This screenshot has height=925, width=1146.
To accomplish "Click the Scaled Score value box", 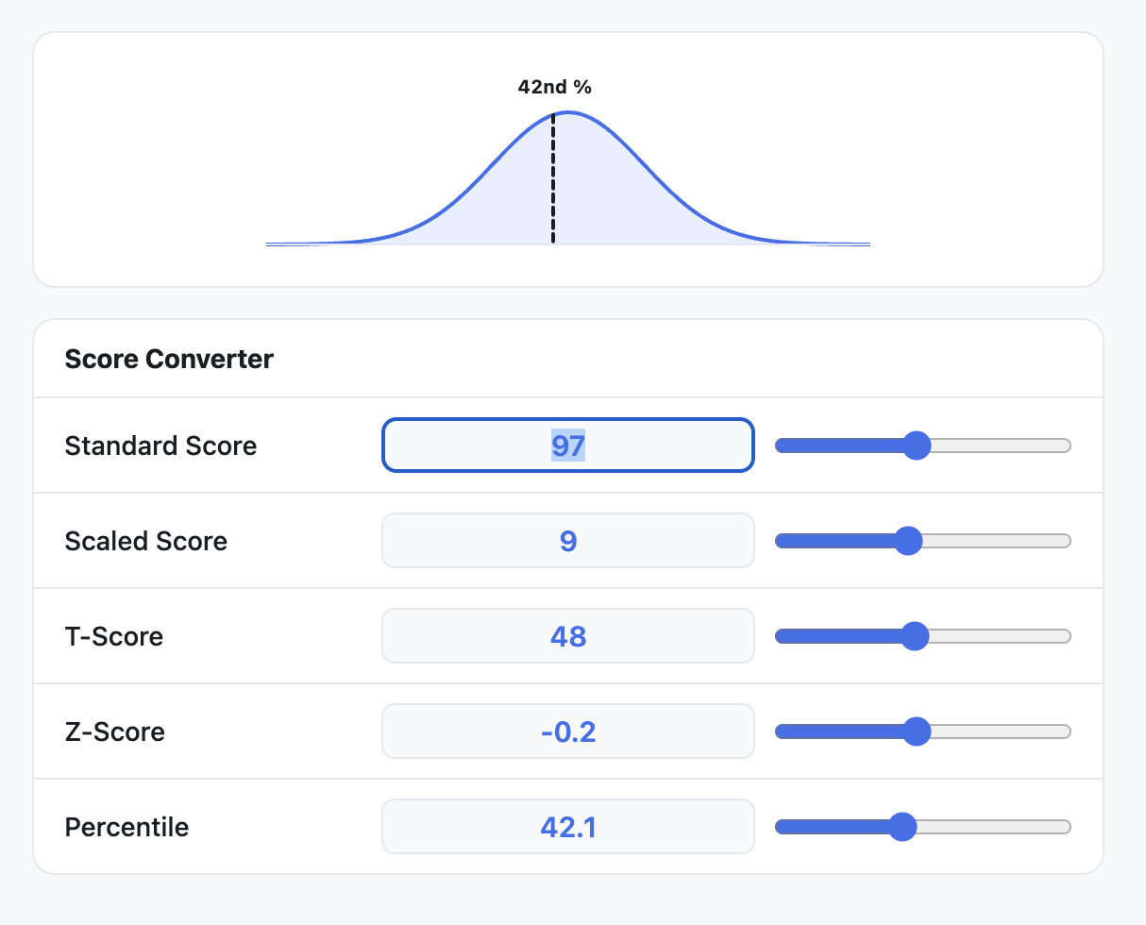I will click(x=566, y=540).
